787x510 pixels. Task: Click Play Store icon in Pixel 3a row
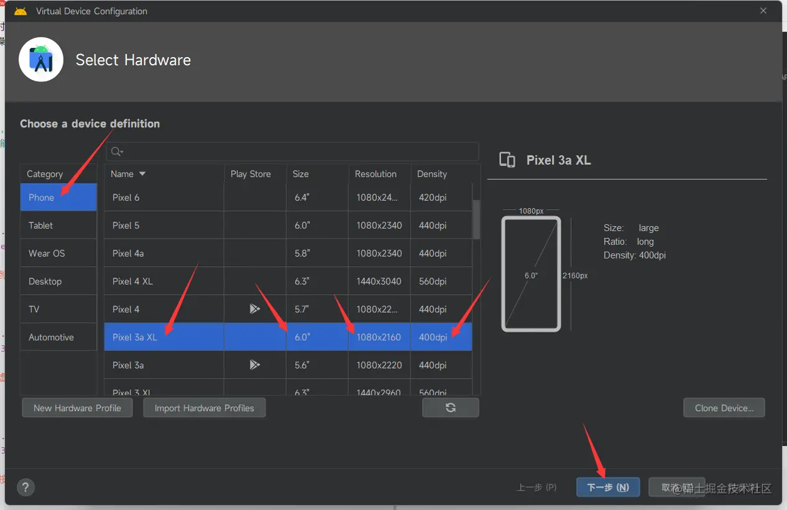pos(255,365)
